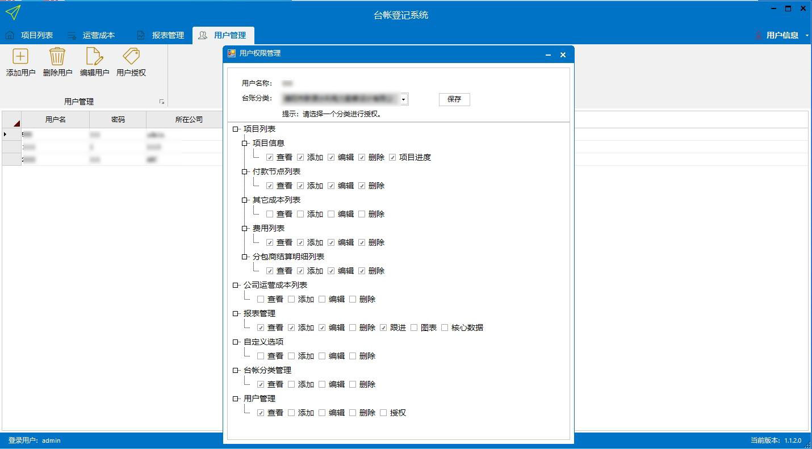Click the 用户授权 tag icon
Image resolution: width=812 pixels, height=449 pixels.
131,56
